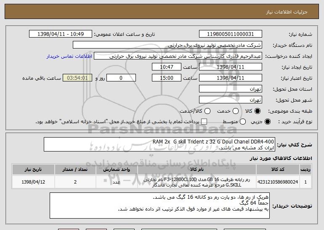Click row number 1 cell
Image resolution: width=324 pixels, height=230 pixels.
[x=305, y=182]
